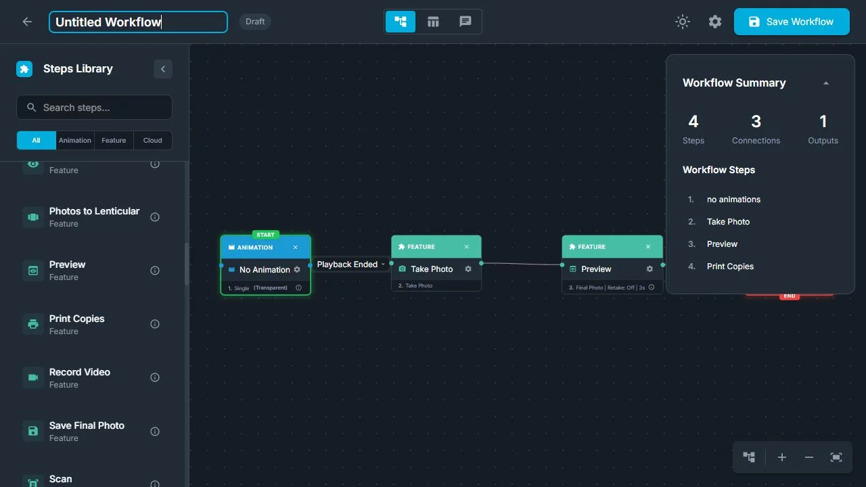
Task: Switch to the flow diagram view
Action: point(401,22)
